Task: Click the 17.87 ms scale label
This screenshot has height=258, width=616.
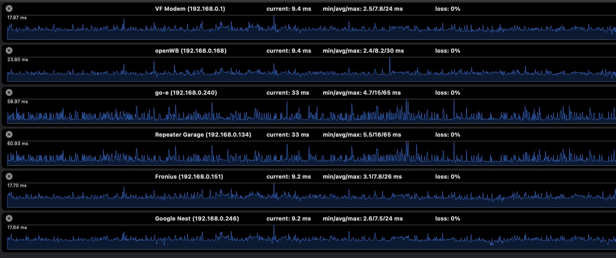Action: (17, 18)
